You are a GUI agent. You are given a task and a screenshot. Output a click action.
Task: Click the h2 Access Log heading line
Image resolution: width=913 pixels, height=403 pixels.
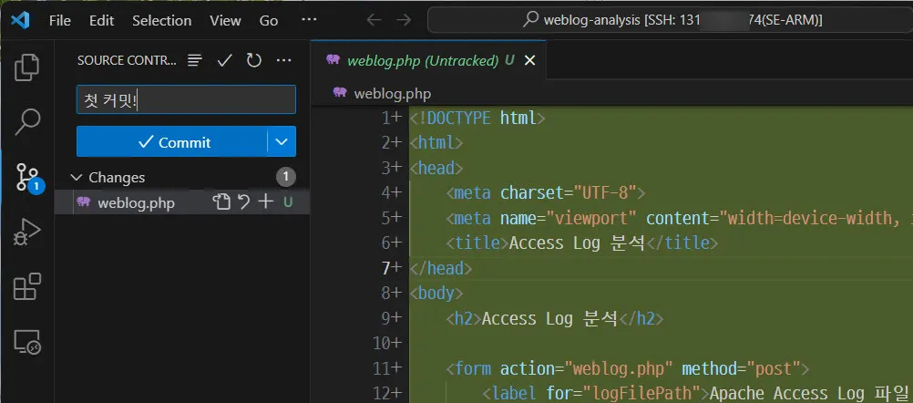(555, 318)
